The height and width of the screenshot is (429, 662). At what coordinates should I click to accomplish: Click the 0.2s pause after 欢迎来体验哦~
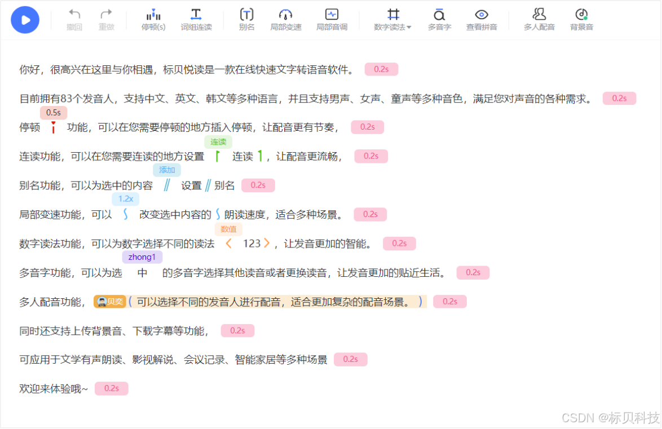tap(112, 388)
